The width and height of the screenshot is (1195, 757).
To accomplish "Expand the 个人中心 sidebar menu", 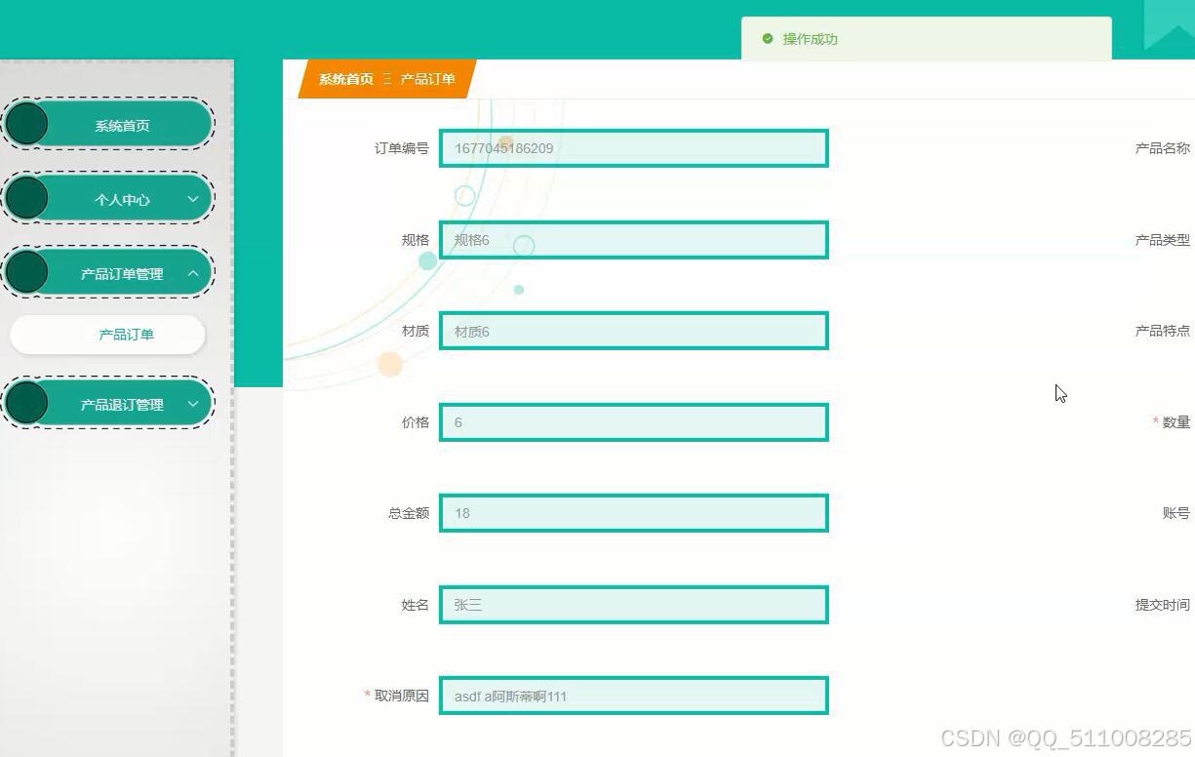I will point(107,198).
